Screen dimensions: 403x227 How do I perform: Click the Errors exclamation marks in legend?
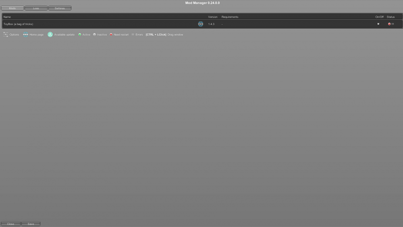[133, 35]
